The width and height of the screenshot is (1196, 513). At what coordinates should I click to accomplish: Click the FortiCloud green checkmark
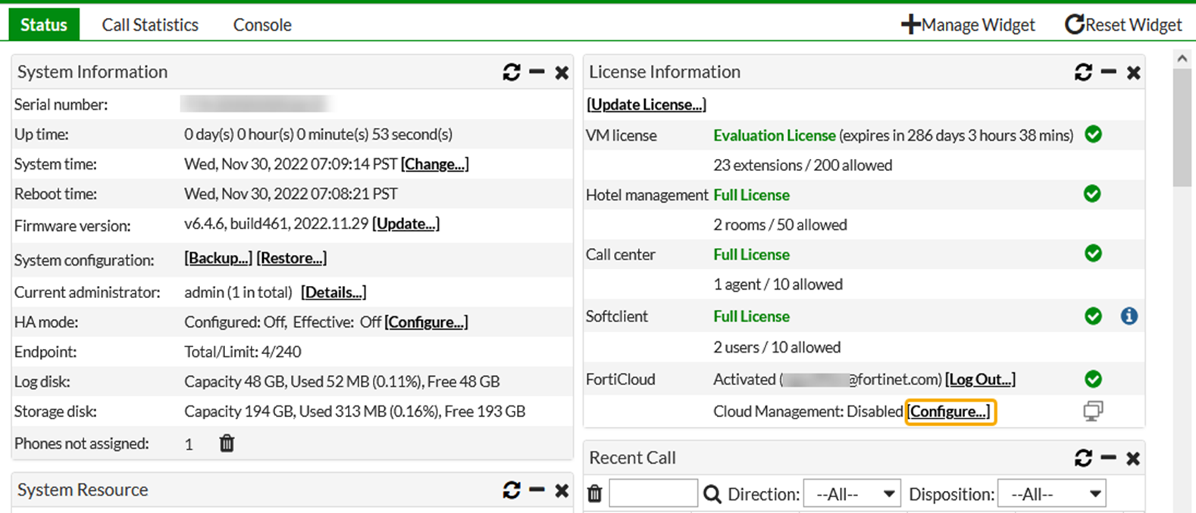click(1093, 379)
